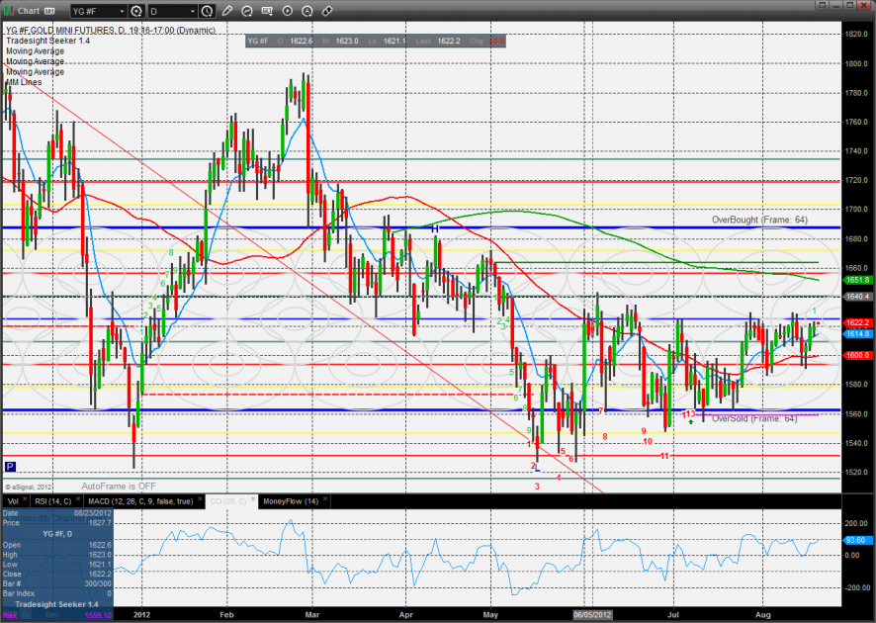Click the SB badge next to Chart title
This screenshot has width=876, height=623.
click(50, 12)
